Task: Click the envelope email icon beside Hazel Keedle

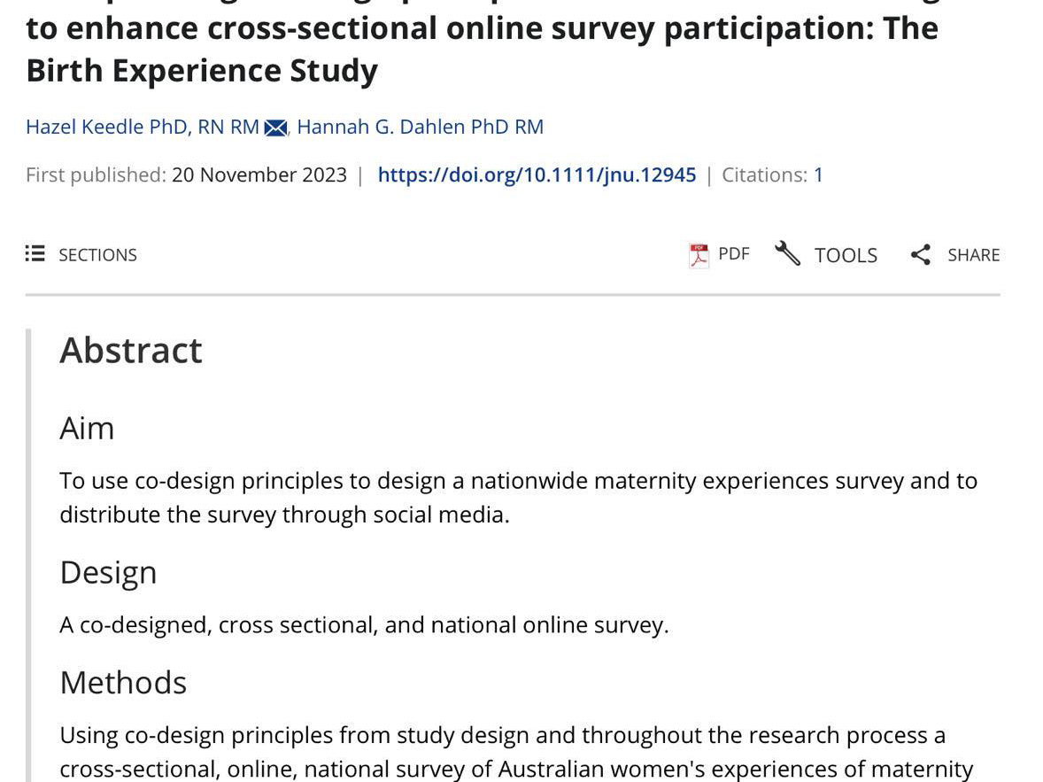Action: pos(275,128)
